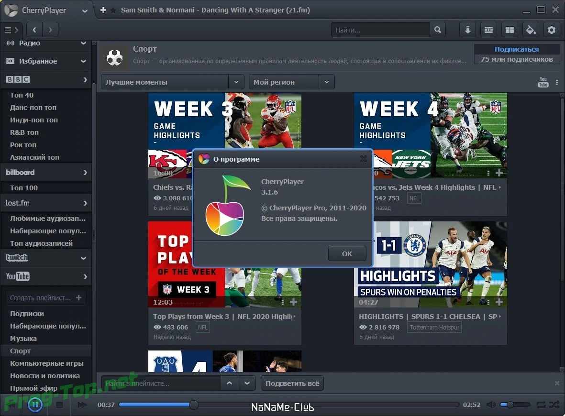Select Инди-поп топ playlist
Image resolution: width=565 pixels, height=416 pixels.
coord(34,120)
